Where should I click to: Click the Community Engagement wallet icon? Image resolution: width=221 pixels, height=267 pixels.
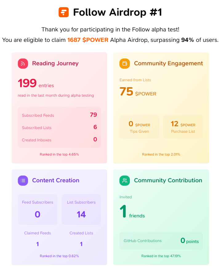[125, 63]
